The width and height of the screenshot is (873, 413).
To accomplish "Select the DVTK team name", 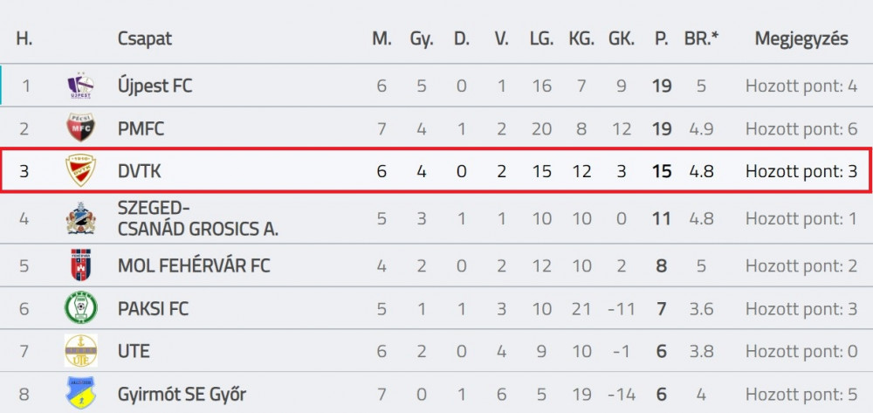I will pos(139,171).
